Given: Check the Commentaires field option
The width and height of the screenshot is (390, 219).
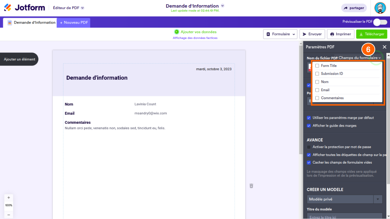Looking at the screenshot, I should 317,98.
